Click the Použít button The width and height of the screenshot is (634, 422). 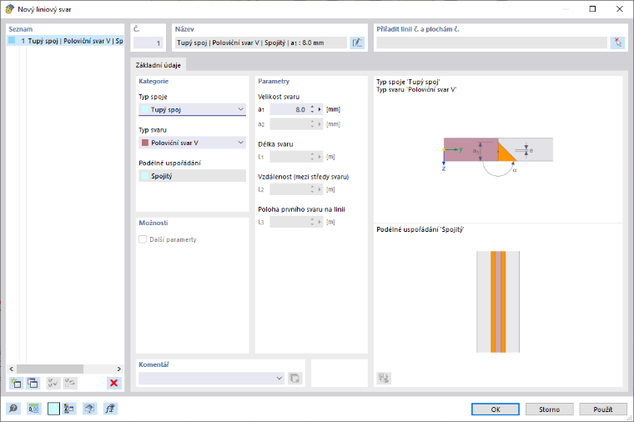tap(603, 409)
